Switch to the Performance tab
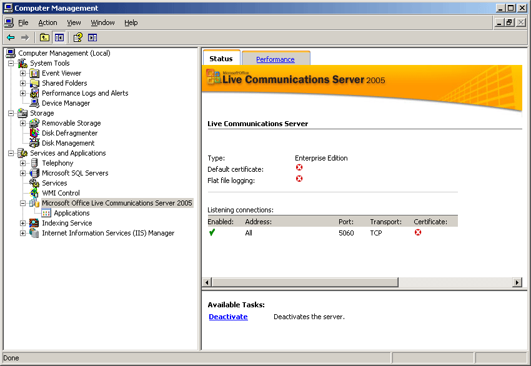The width and height of the screenshot is (531, 366). tap(275, 59)
